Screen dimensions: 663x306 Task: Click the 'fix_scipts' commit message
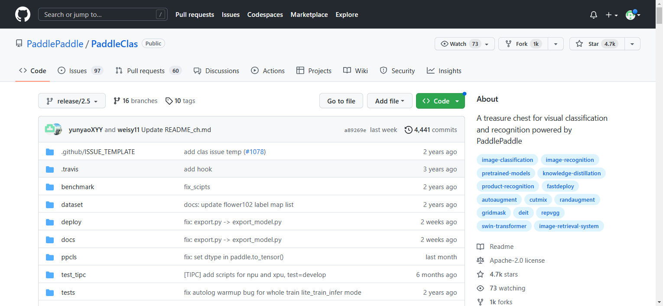click(x=197, y=187)
